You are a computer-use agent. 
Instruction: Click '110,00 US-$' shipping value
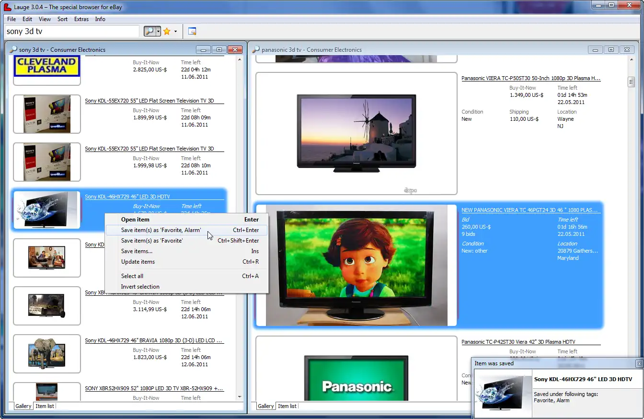[x=524, y=119]
